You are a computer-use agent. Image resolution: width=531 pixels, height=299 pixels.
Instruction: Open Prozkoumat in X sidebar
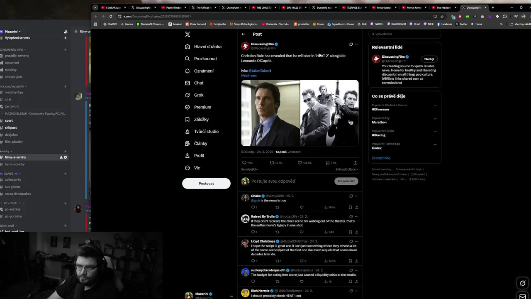click(x=201, y=59)
